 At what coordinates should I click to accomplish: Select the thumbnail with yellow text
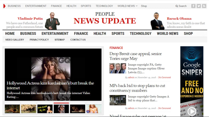coord(45,109)
